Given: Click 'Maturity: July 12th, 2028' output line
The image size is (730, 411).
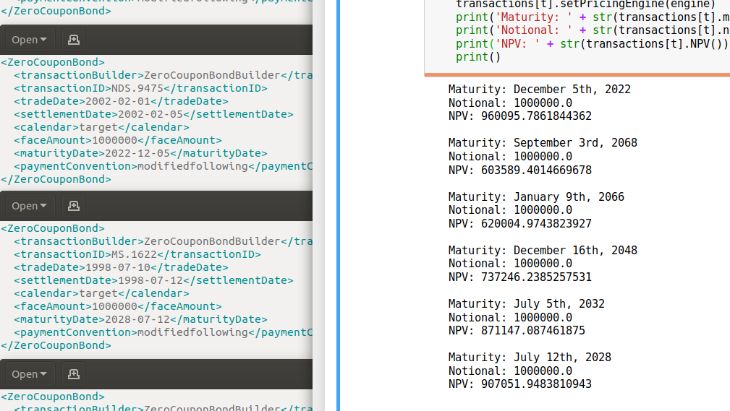Looking at the screenshot, I should (x=530, y=357).
